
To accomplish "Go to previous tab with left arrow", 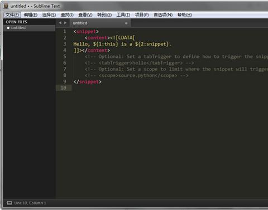I will click(x=60, y=23).
